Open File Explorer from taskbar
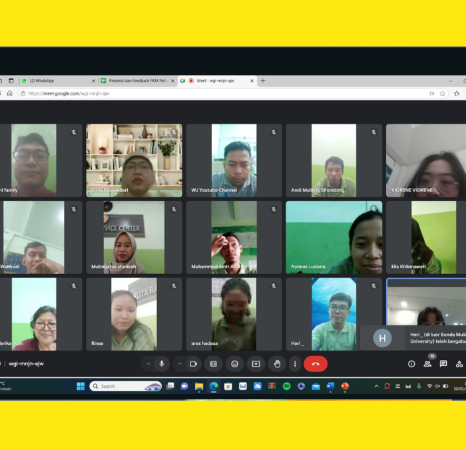 199,386
